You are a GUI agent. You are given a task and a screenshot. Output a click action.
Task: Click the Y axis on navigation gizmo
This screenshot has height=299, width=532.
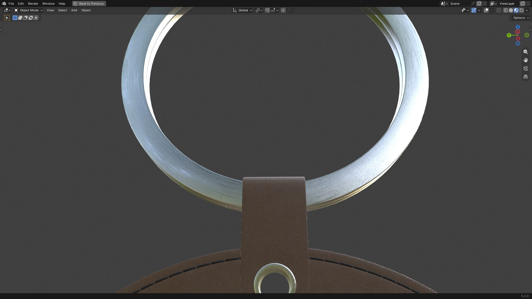click(x=509, y=35)
